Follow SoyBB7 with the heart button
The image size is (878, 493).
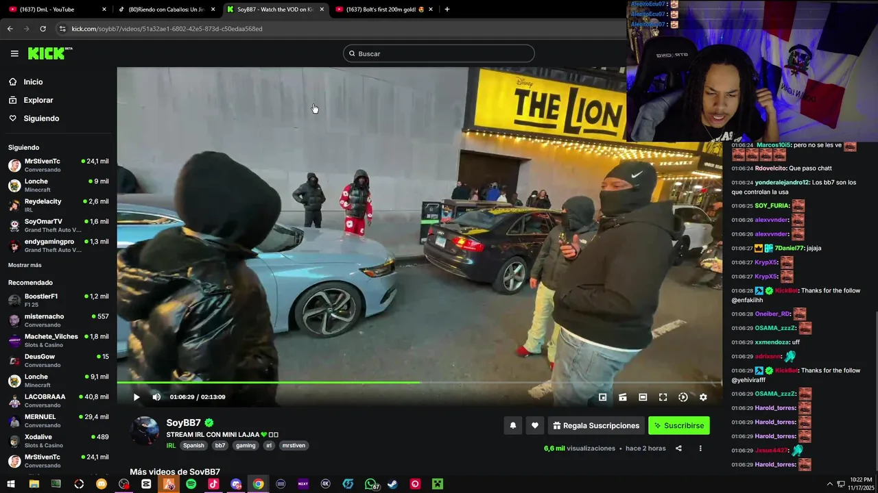pos(535,425)
